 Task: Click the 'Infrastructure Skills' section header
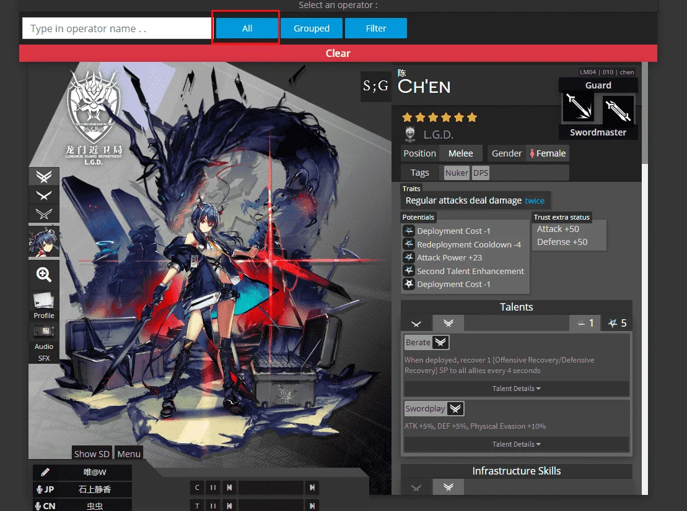pos(516,471)
